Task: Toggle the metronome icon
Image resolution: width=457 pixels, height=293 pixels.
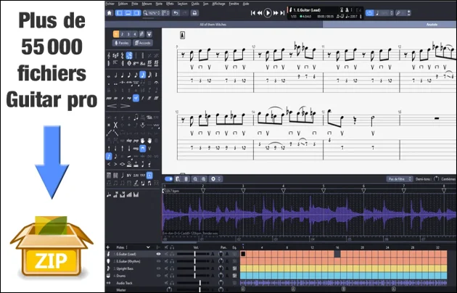Action: click(x=347, y=10)
